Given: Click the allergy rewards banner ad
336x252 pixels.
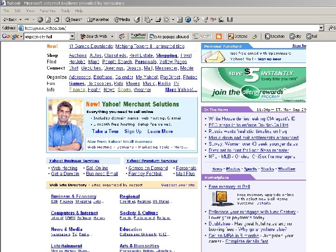Looking at the screenshot, I should click(253, 84).
